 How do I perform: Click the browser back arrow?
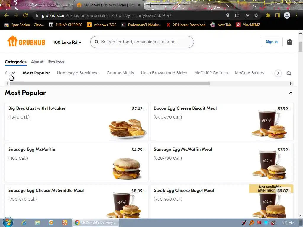click(x=7, y=15)
